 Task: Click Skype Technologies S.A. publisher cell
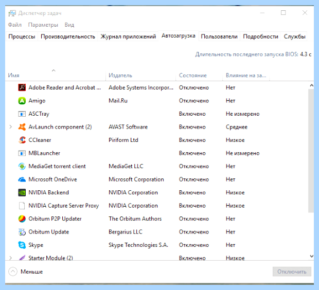138,245
